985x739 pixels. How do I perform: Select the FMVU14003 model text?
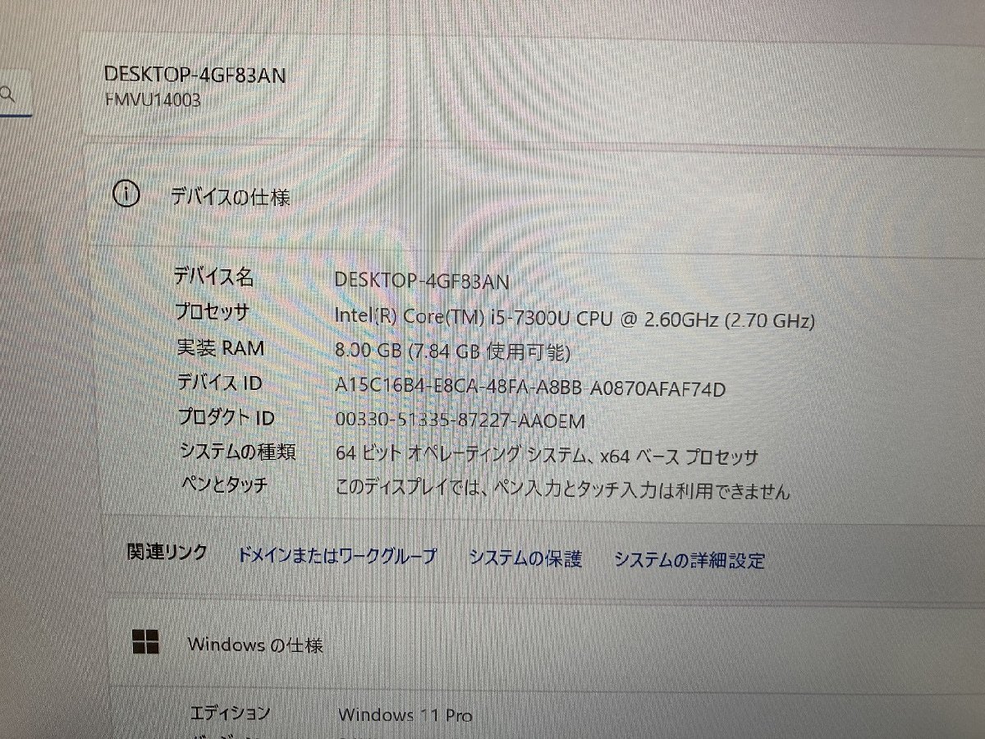pyautogui.click(x=153, y=101)
